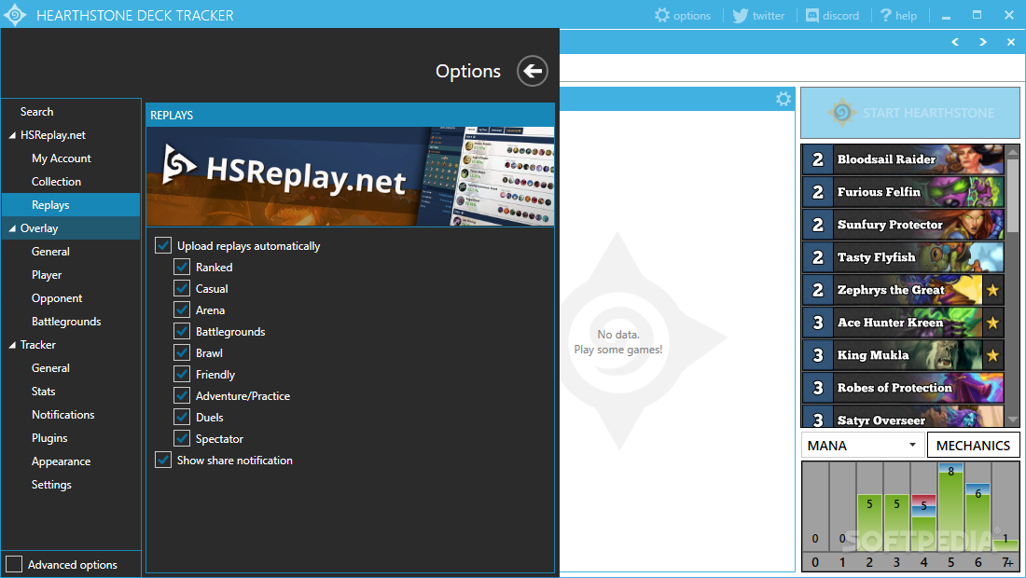Enable Advanced options checkbox
The height and width of the screenshot is (578, 1026).
[14, 564]
